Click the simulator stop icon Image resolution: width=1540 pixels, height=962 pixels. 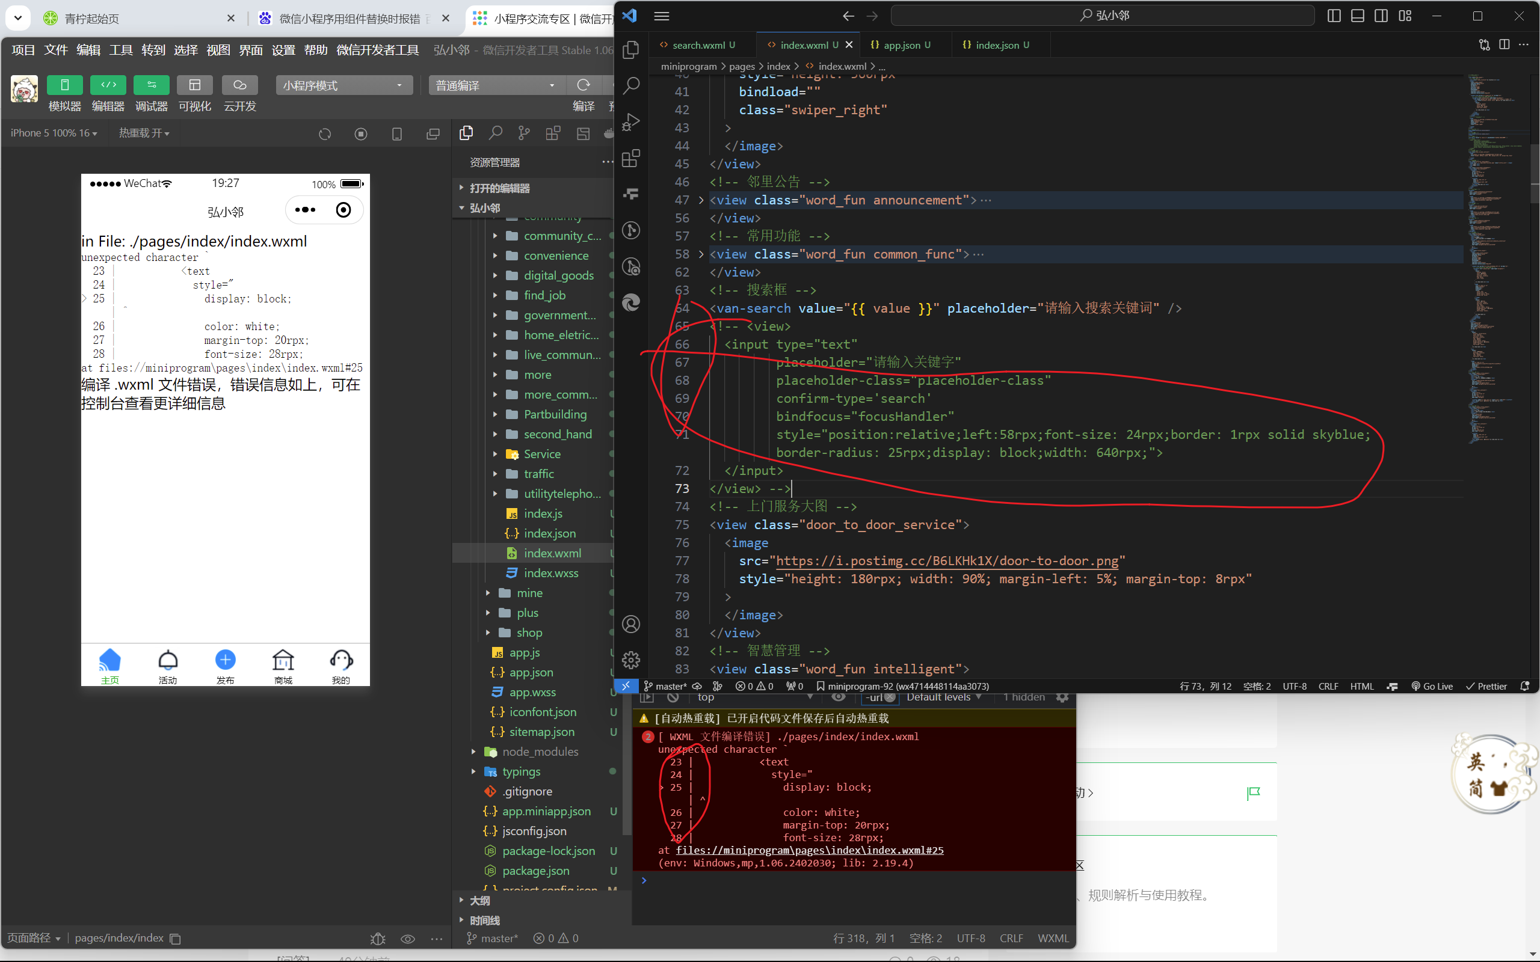361,133
